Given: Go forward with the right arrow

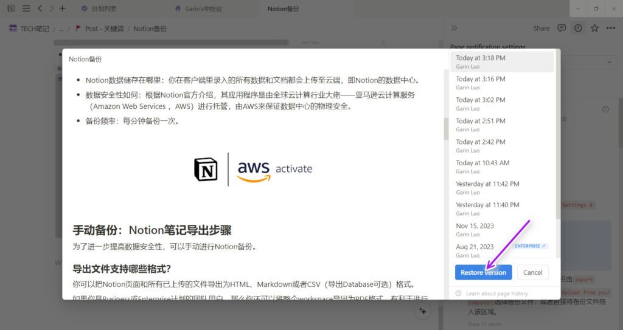Looking at the screenshot, I should click(51, 9).
